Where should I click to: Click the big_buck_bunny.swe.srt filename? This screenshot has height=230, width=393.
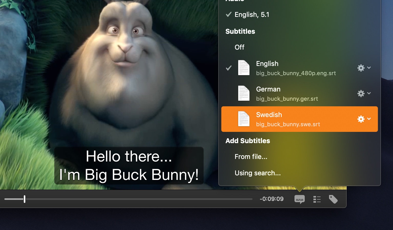pyautogui.click(x=288, y=124)
